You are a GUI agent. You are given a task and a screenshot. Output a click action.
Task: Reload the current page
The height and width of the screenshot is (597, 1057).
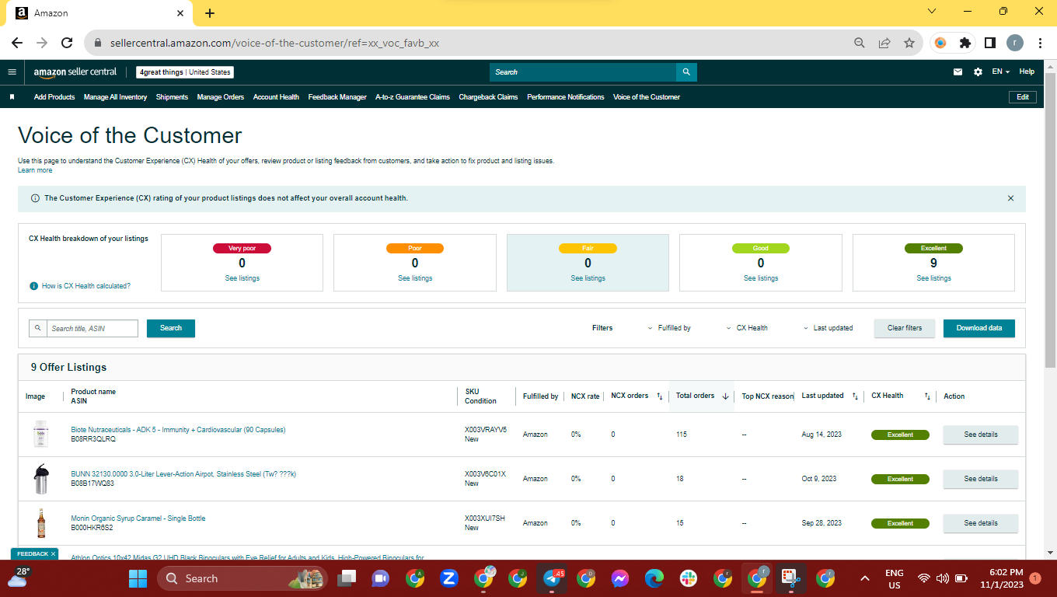[67, 43]
